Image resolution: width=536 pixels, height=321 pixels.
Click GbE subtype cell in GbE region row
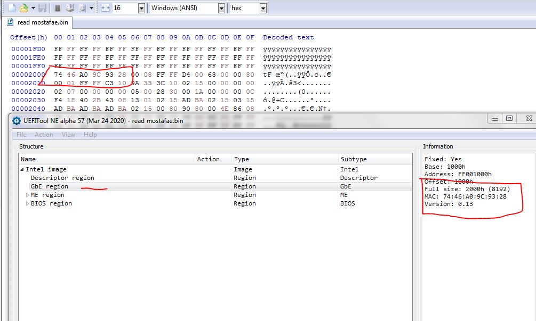[346, 187]
